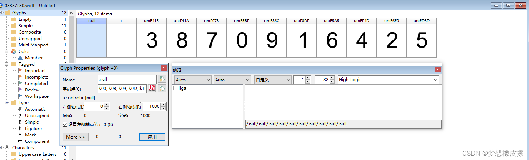529x160 pixels.
Task: Click the tag icon next to code-points field
Action: (162, 88)
